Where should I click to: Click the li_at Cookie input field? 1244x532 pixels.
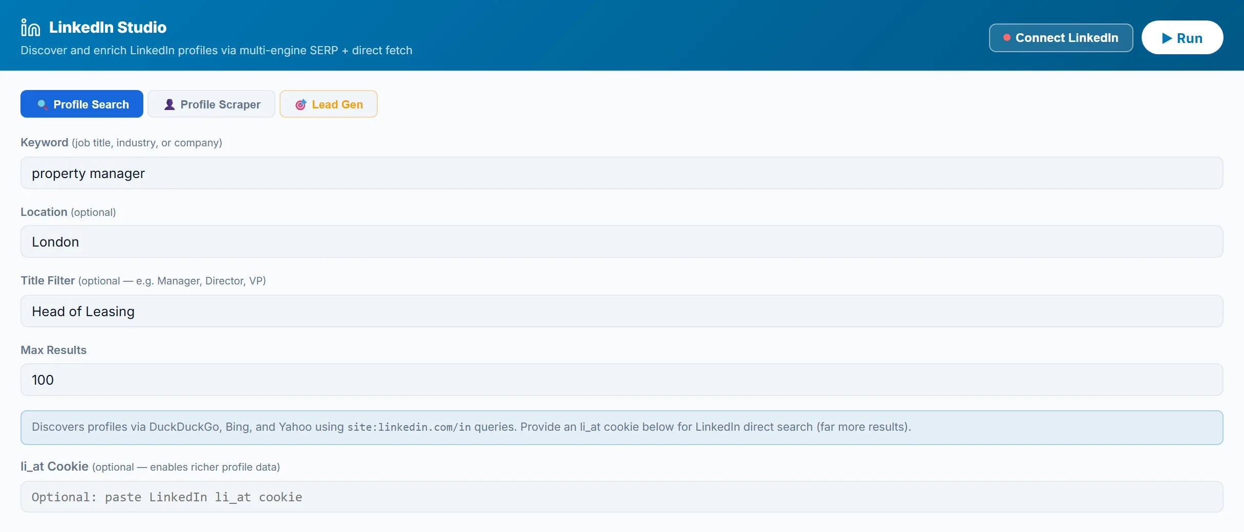[x=621, y=497]
